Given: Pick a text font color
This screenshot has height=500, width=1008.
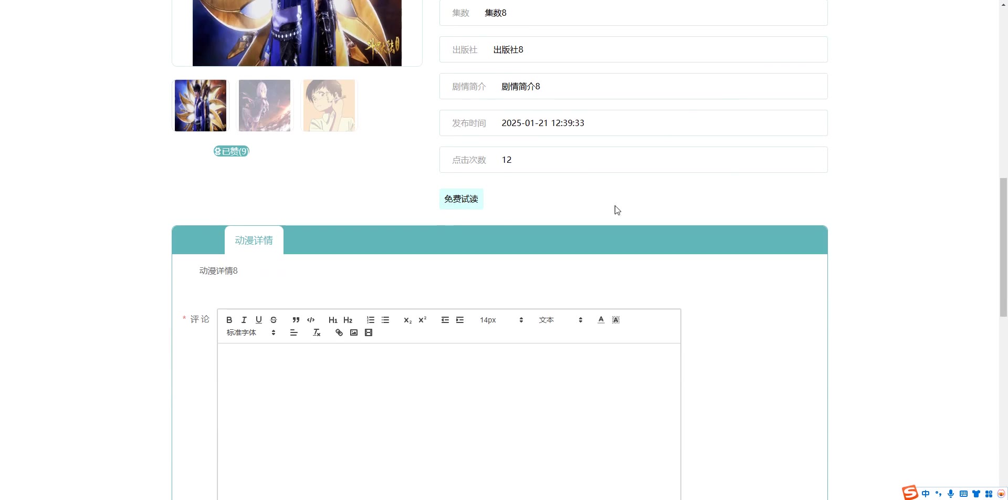Looking at the screenshot, I should pos(601,320).
